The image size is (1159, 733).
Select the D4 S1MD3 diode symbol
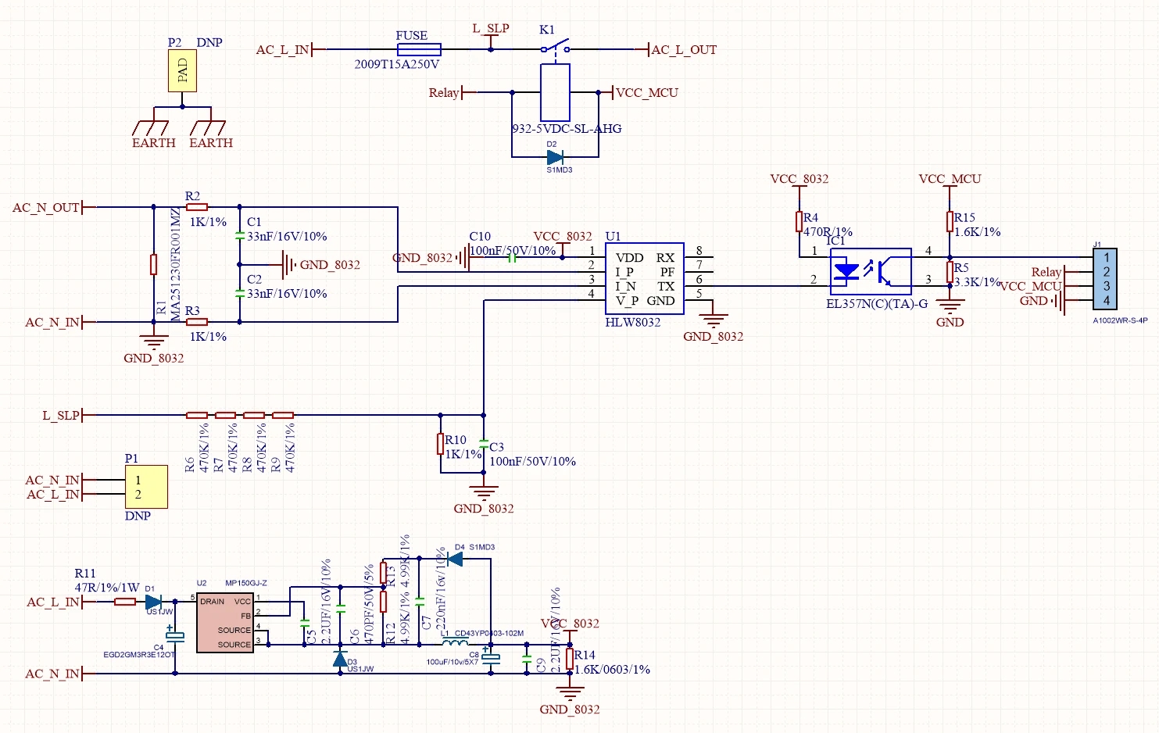click(455, 559)
